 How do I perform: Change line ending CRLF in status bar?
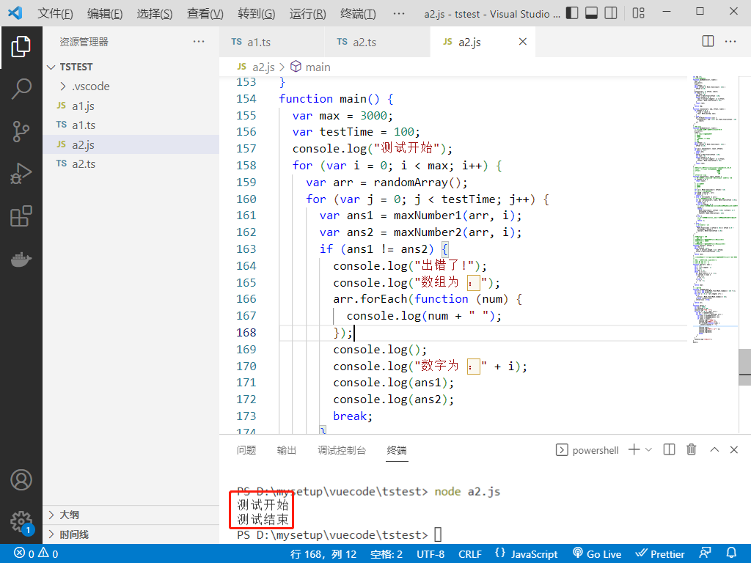click(x=469, y=553)
